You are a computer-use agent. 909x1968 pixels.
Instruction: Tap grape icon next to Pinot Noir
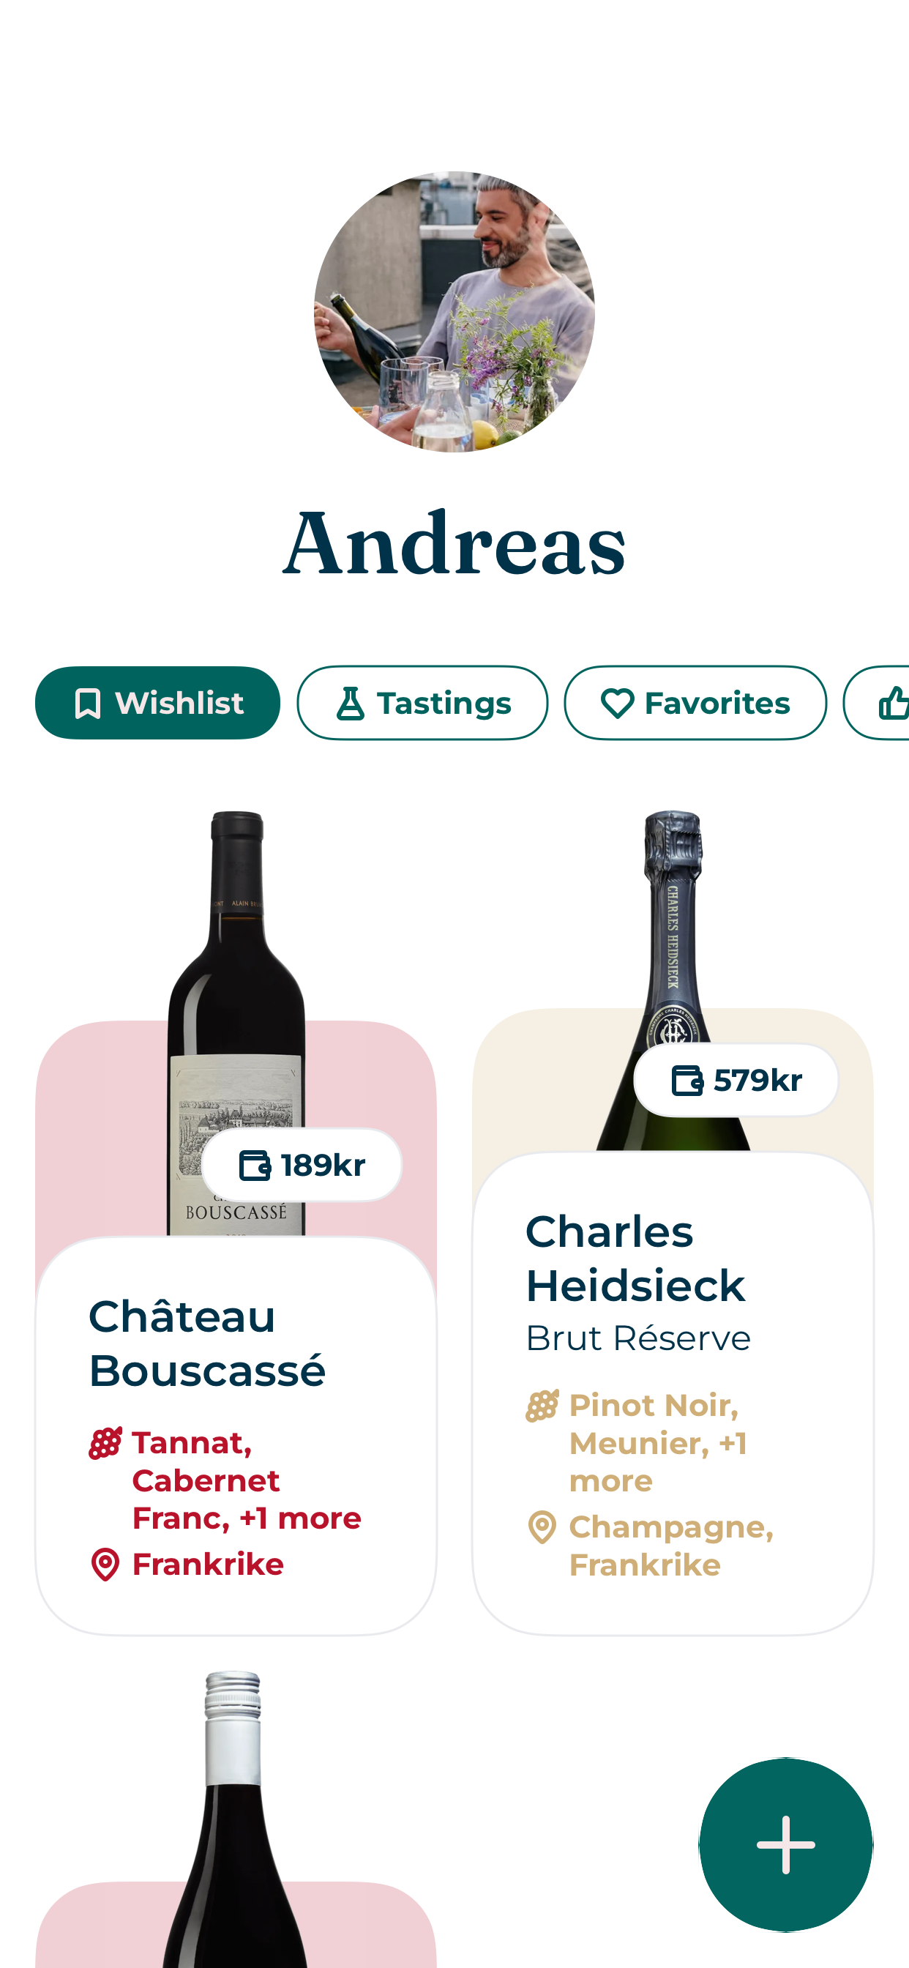[x=542, y=1406]
